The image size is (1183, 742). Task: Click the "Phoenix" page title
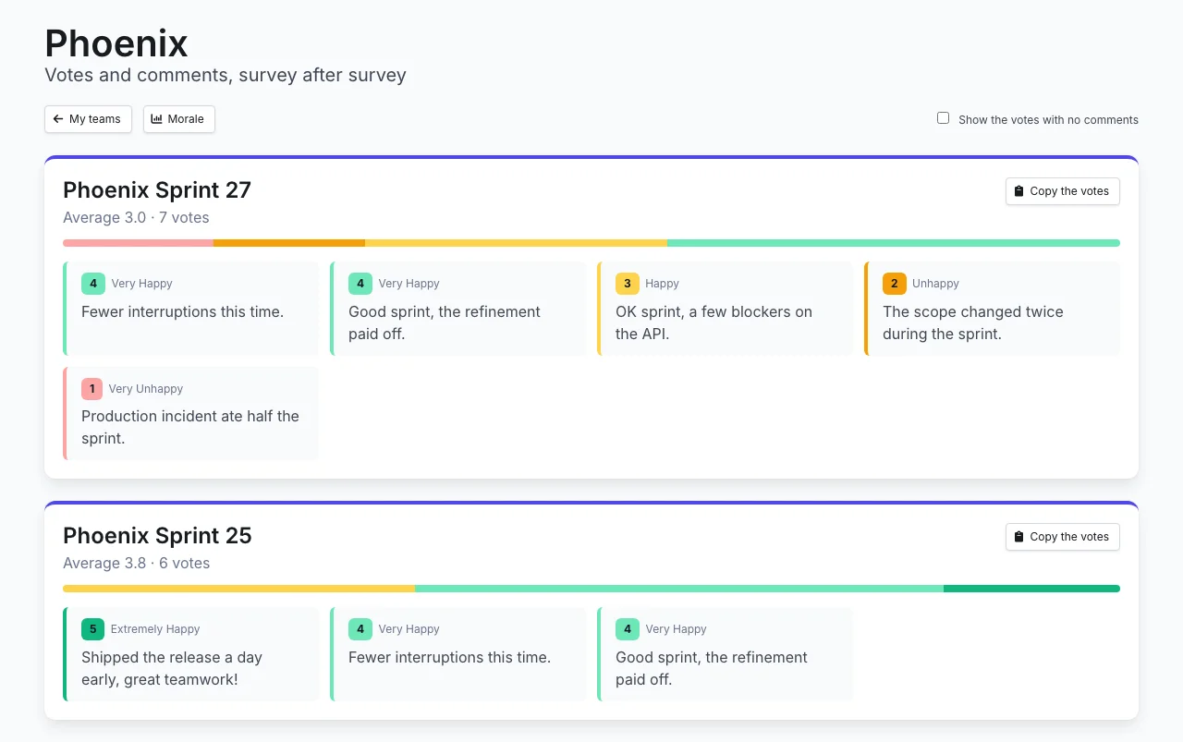pyautogui.click(x=116, y=43)
